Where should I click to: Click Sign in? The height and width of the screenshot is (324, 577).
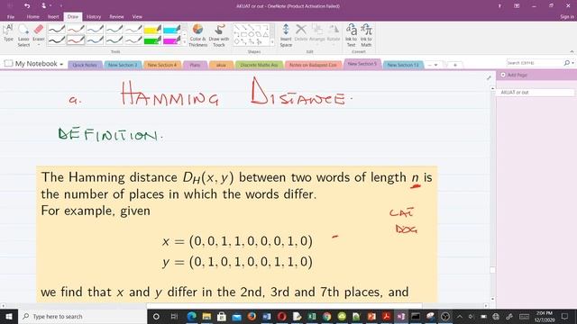[567, 16]
